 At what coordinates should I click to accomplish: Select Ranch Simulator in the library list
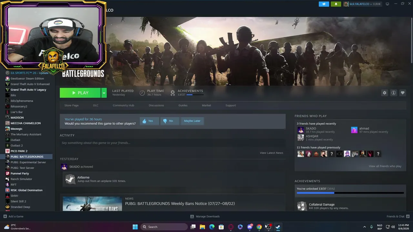point(21,179)
